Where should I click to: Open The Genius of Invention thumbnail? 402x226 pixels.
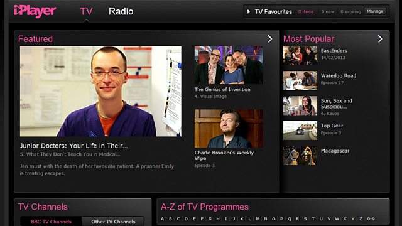coord(229,65)
